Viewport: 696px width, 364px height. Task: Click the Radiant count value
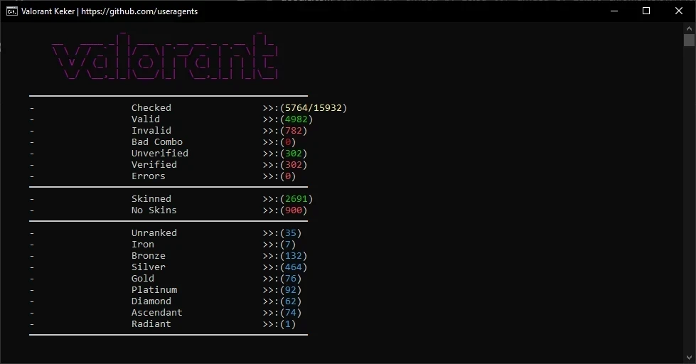point(287,324)
